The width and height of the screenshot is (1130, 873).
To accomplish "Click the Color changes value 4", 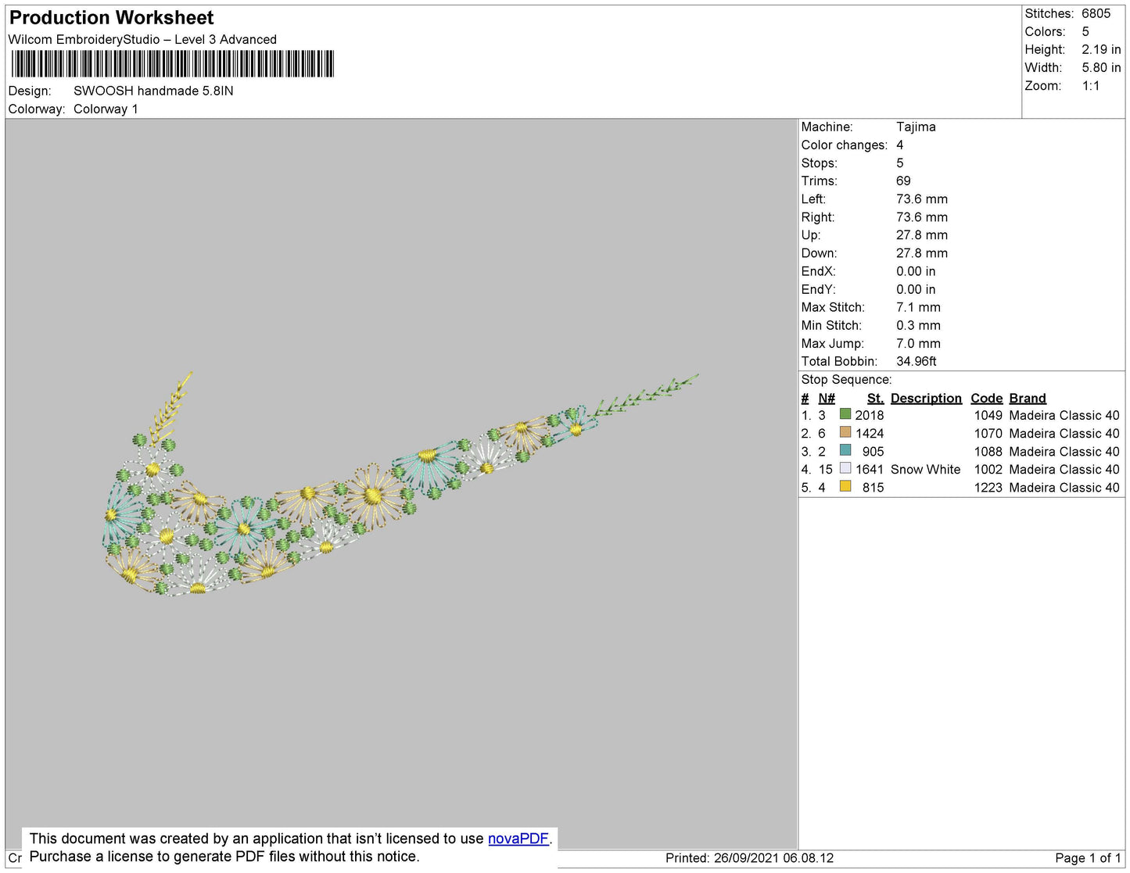I will tap(900, 145).
